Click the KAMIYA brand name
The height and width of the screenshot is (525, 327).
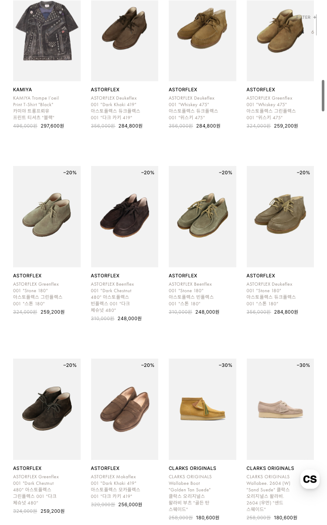[x=22, y=90]
